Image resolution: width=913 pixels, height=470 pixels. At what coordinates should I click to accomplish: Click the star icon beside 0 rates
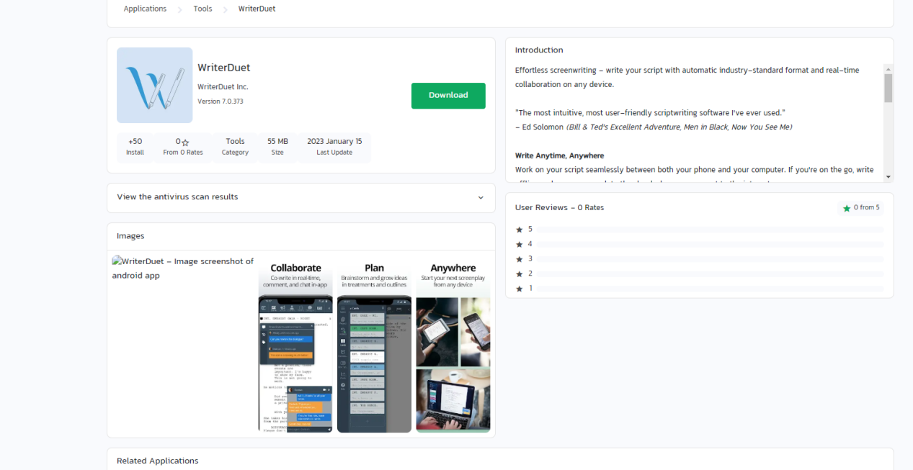185,143
